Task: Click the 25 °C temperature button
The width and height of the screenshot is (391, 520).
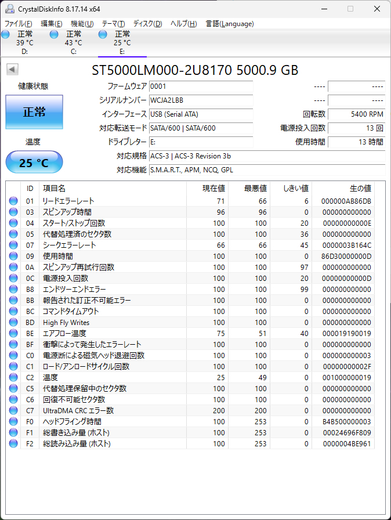Action: point(34,162)
